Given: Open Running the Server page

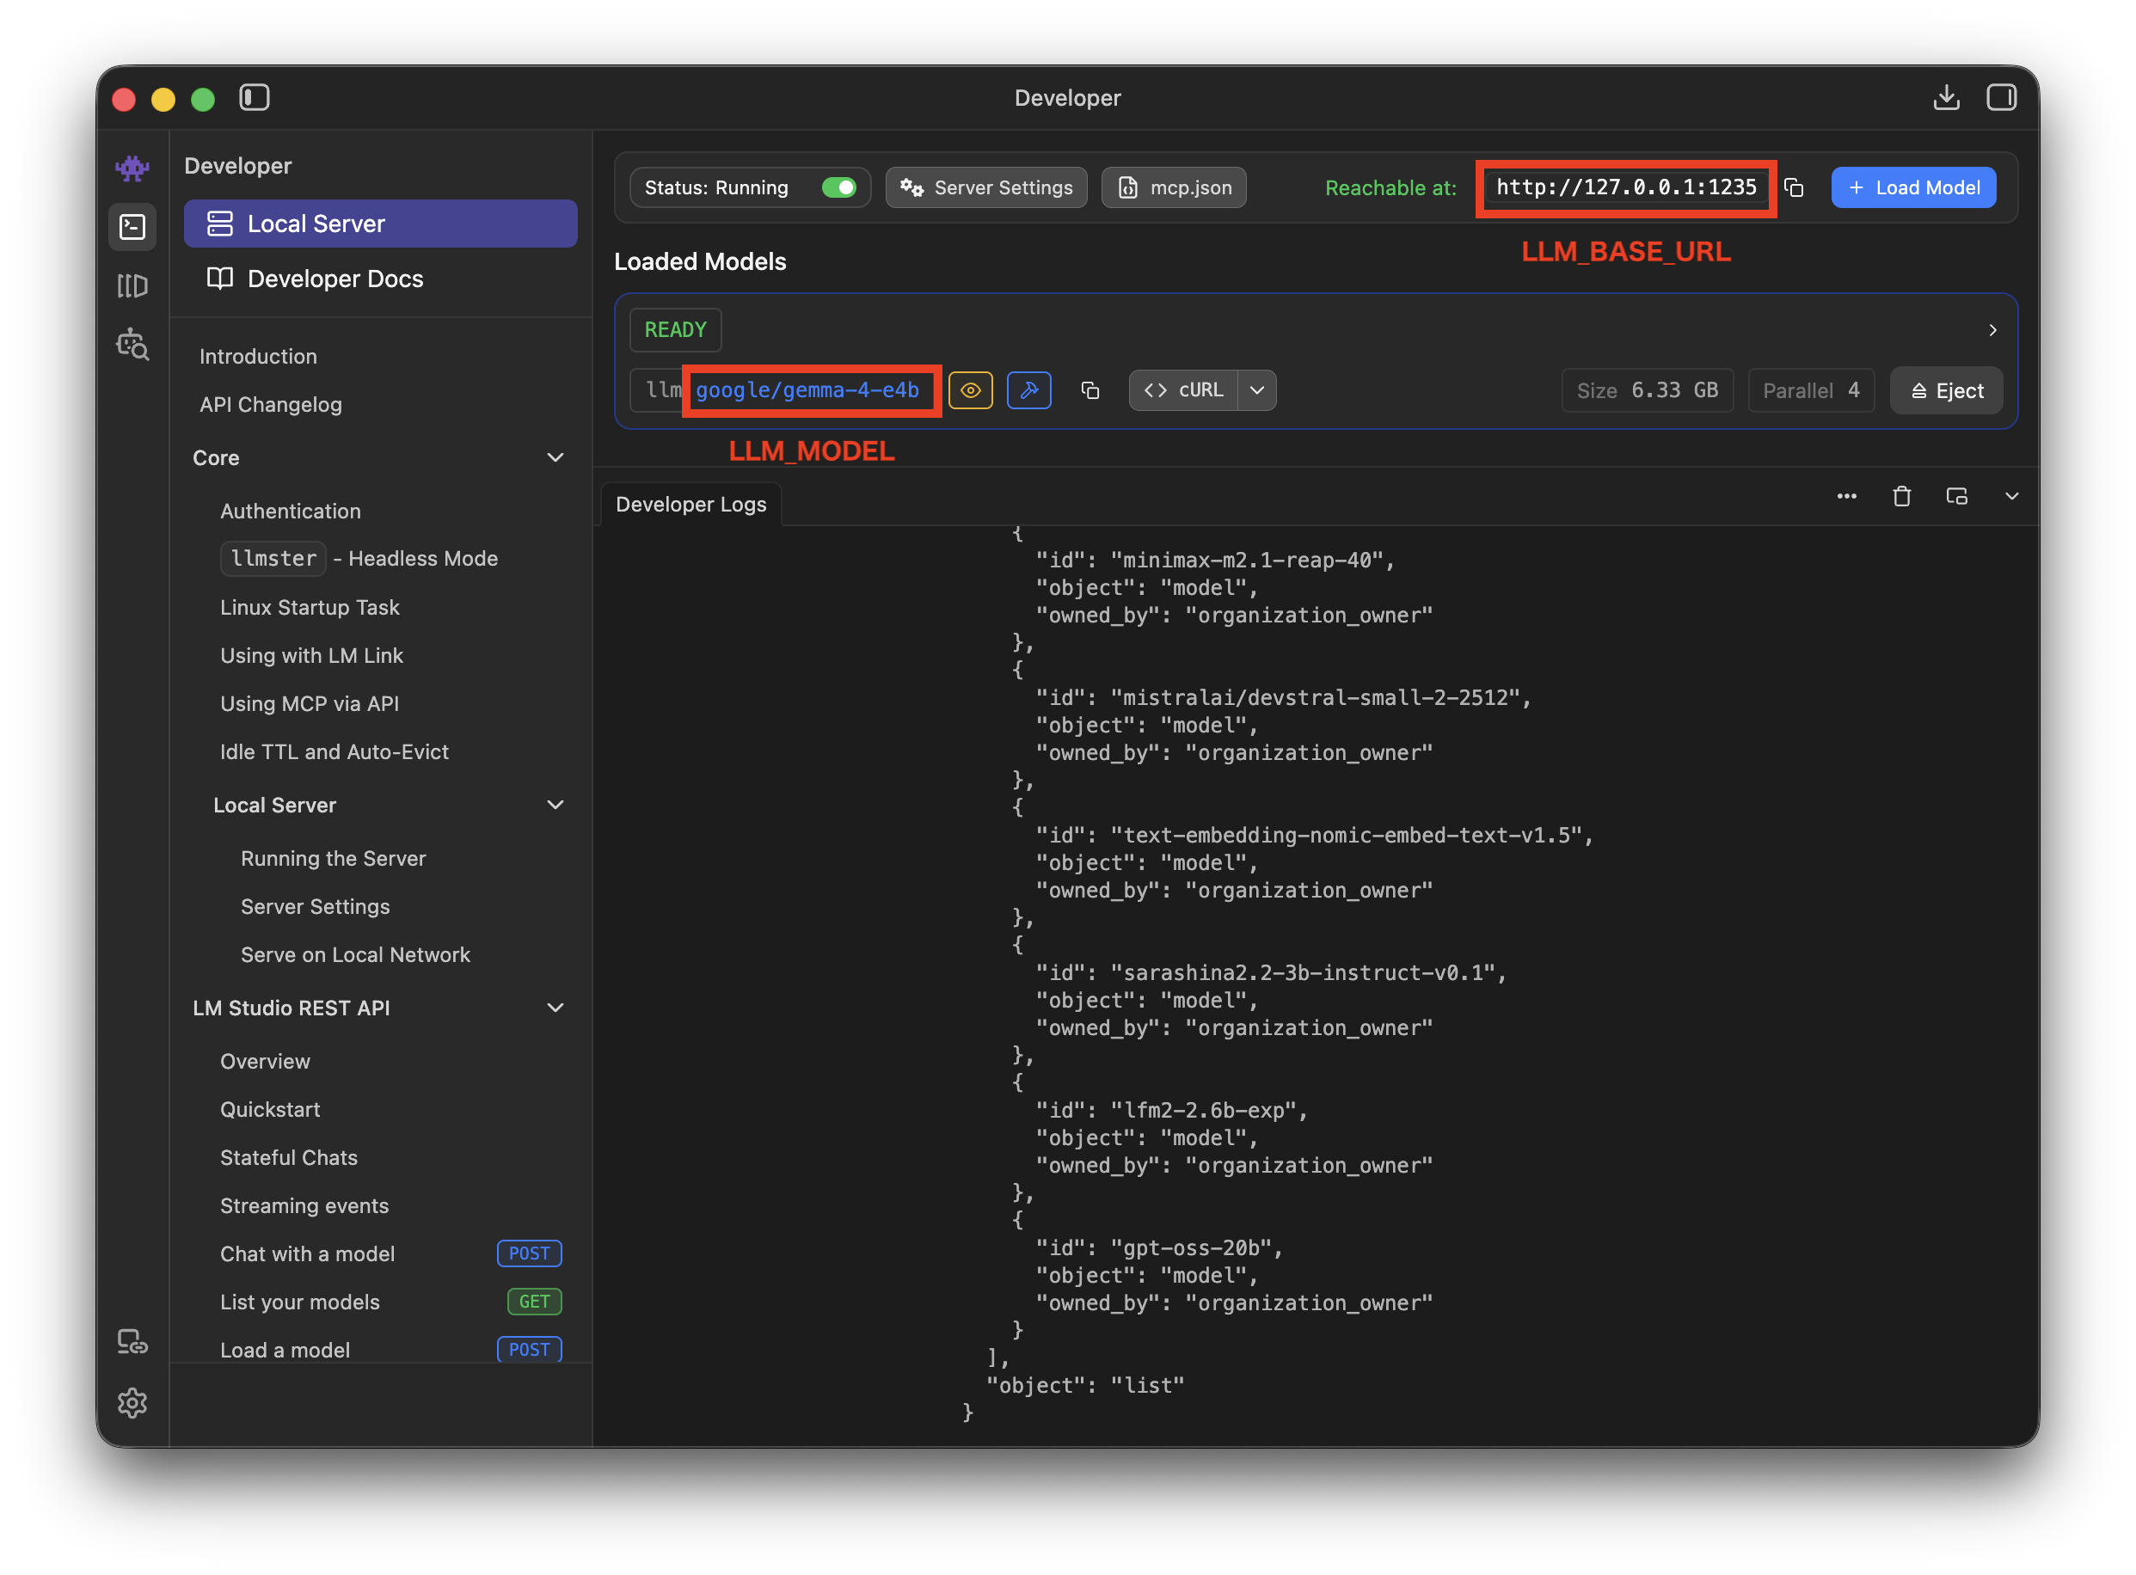Looking at the screenshot, I should tap(333, 859).
